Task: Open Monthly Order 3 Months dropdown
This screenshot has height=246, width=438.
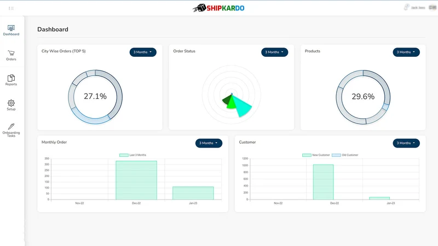Action: click(x=209, y=143)
